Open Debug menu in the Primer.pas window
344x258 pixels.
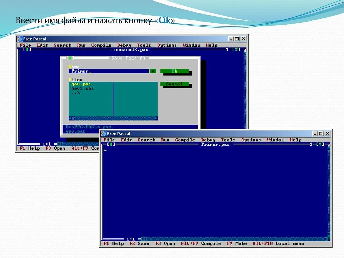pos(208,140)
